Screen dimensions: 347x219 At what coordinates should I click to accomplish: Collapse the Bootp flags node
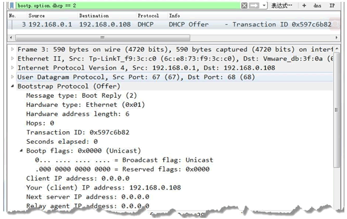[21, 151]
